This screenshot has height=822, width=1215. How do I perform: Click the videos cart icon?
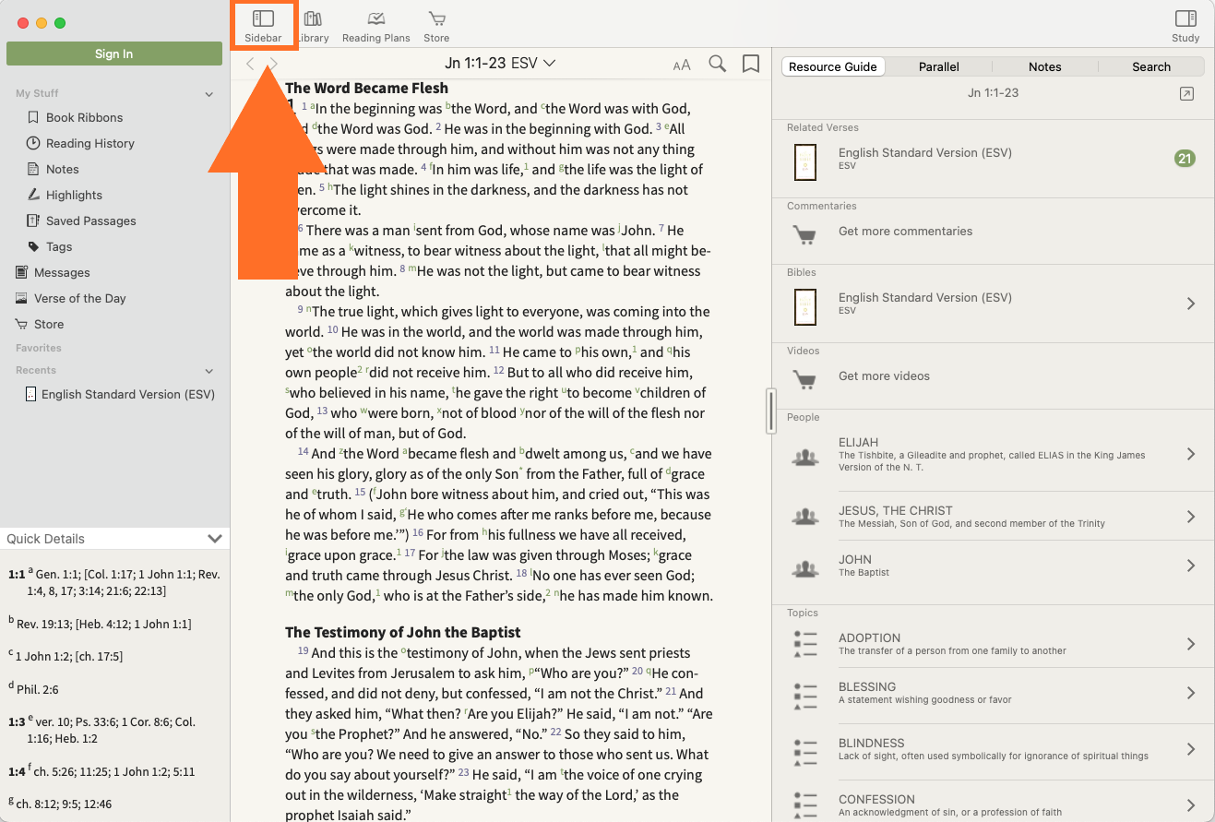[x=804, y=379]
